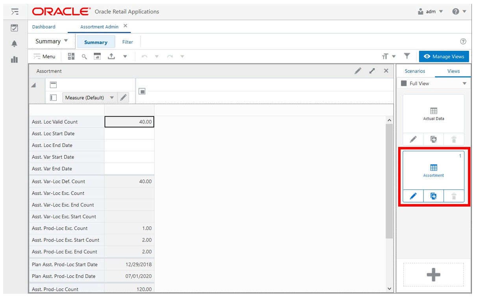
Task: Click the vertical scrollbar thumb
Action: coord(390,181)
